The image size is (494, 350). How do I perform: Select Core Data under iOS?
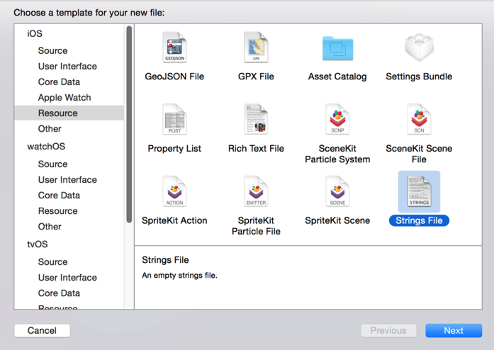point(59,82)
